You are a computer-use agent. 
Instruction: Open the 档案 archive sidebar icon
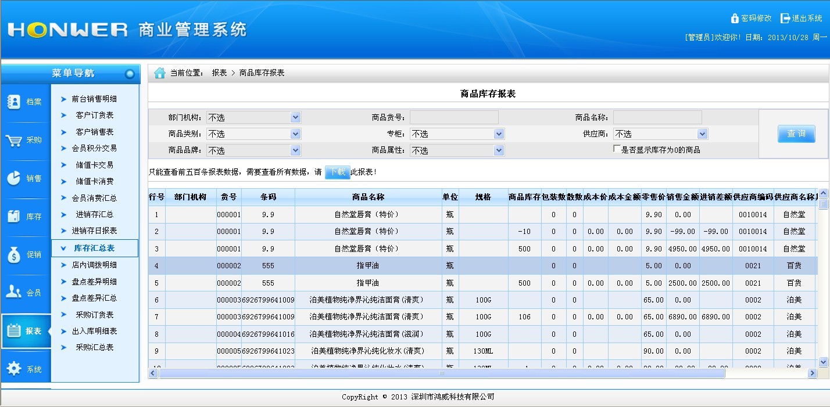point(25,102)
